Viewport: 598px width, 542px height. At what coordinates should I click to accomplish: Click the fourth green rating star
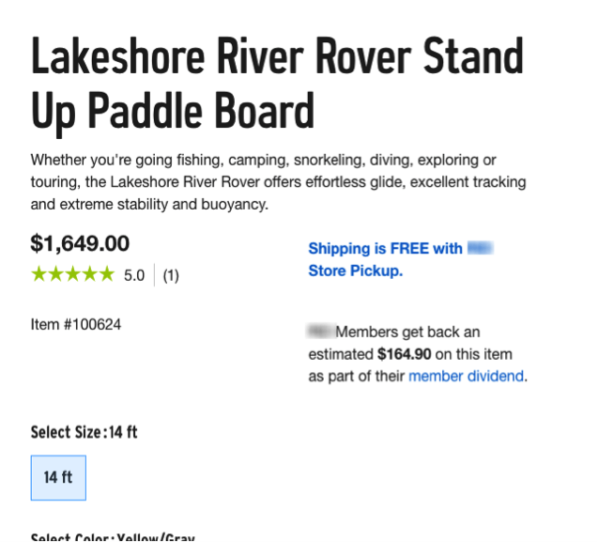click(89, 274)
